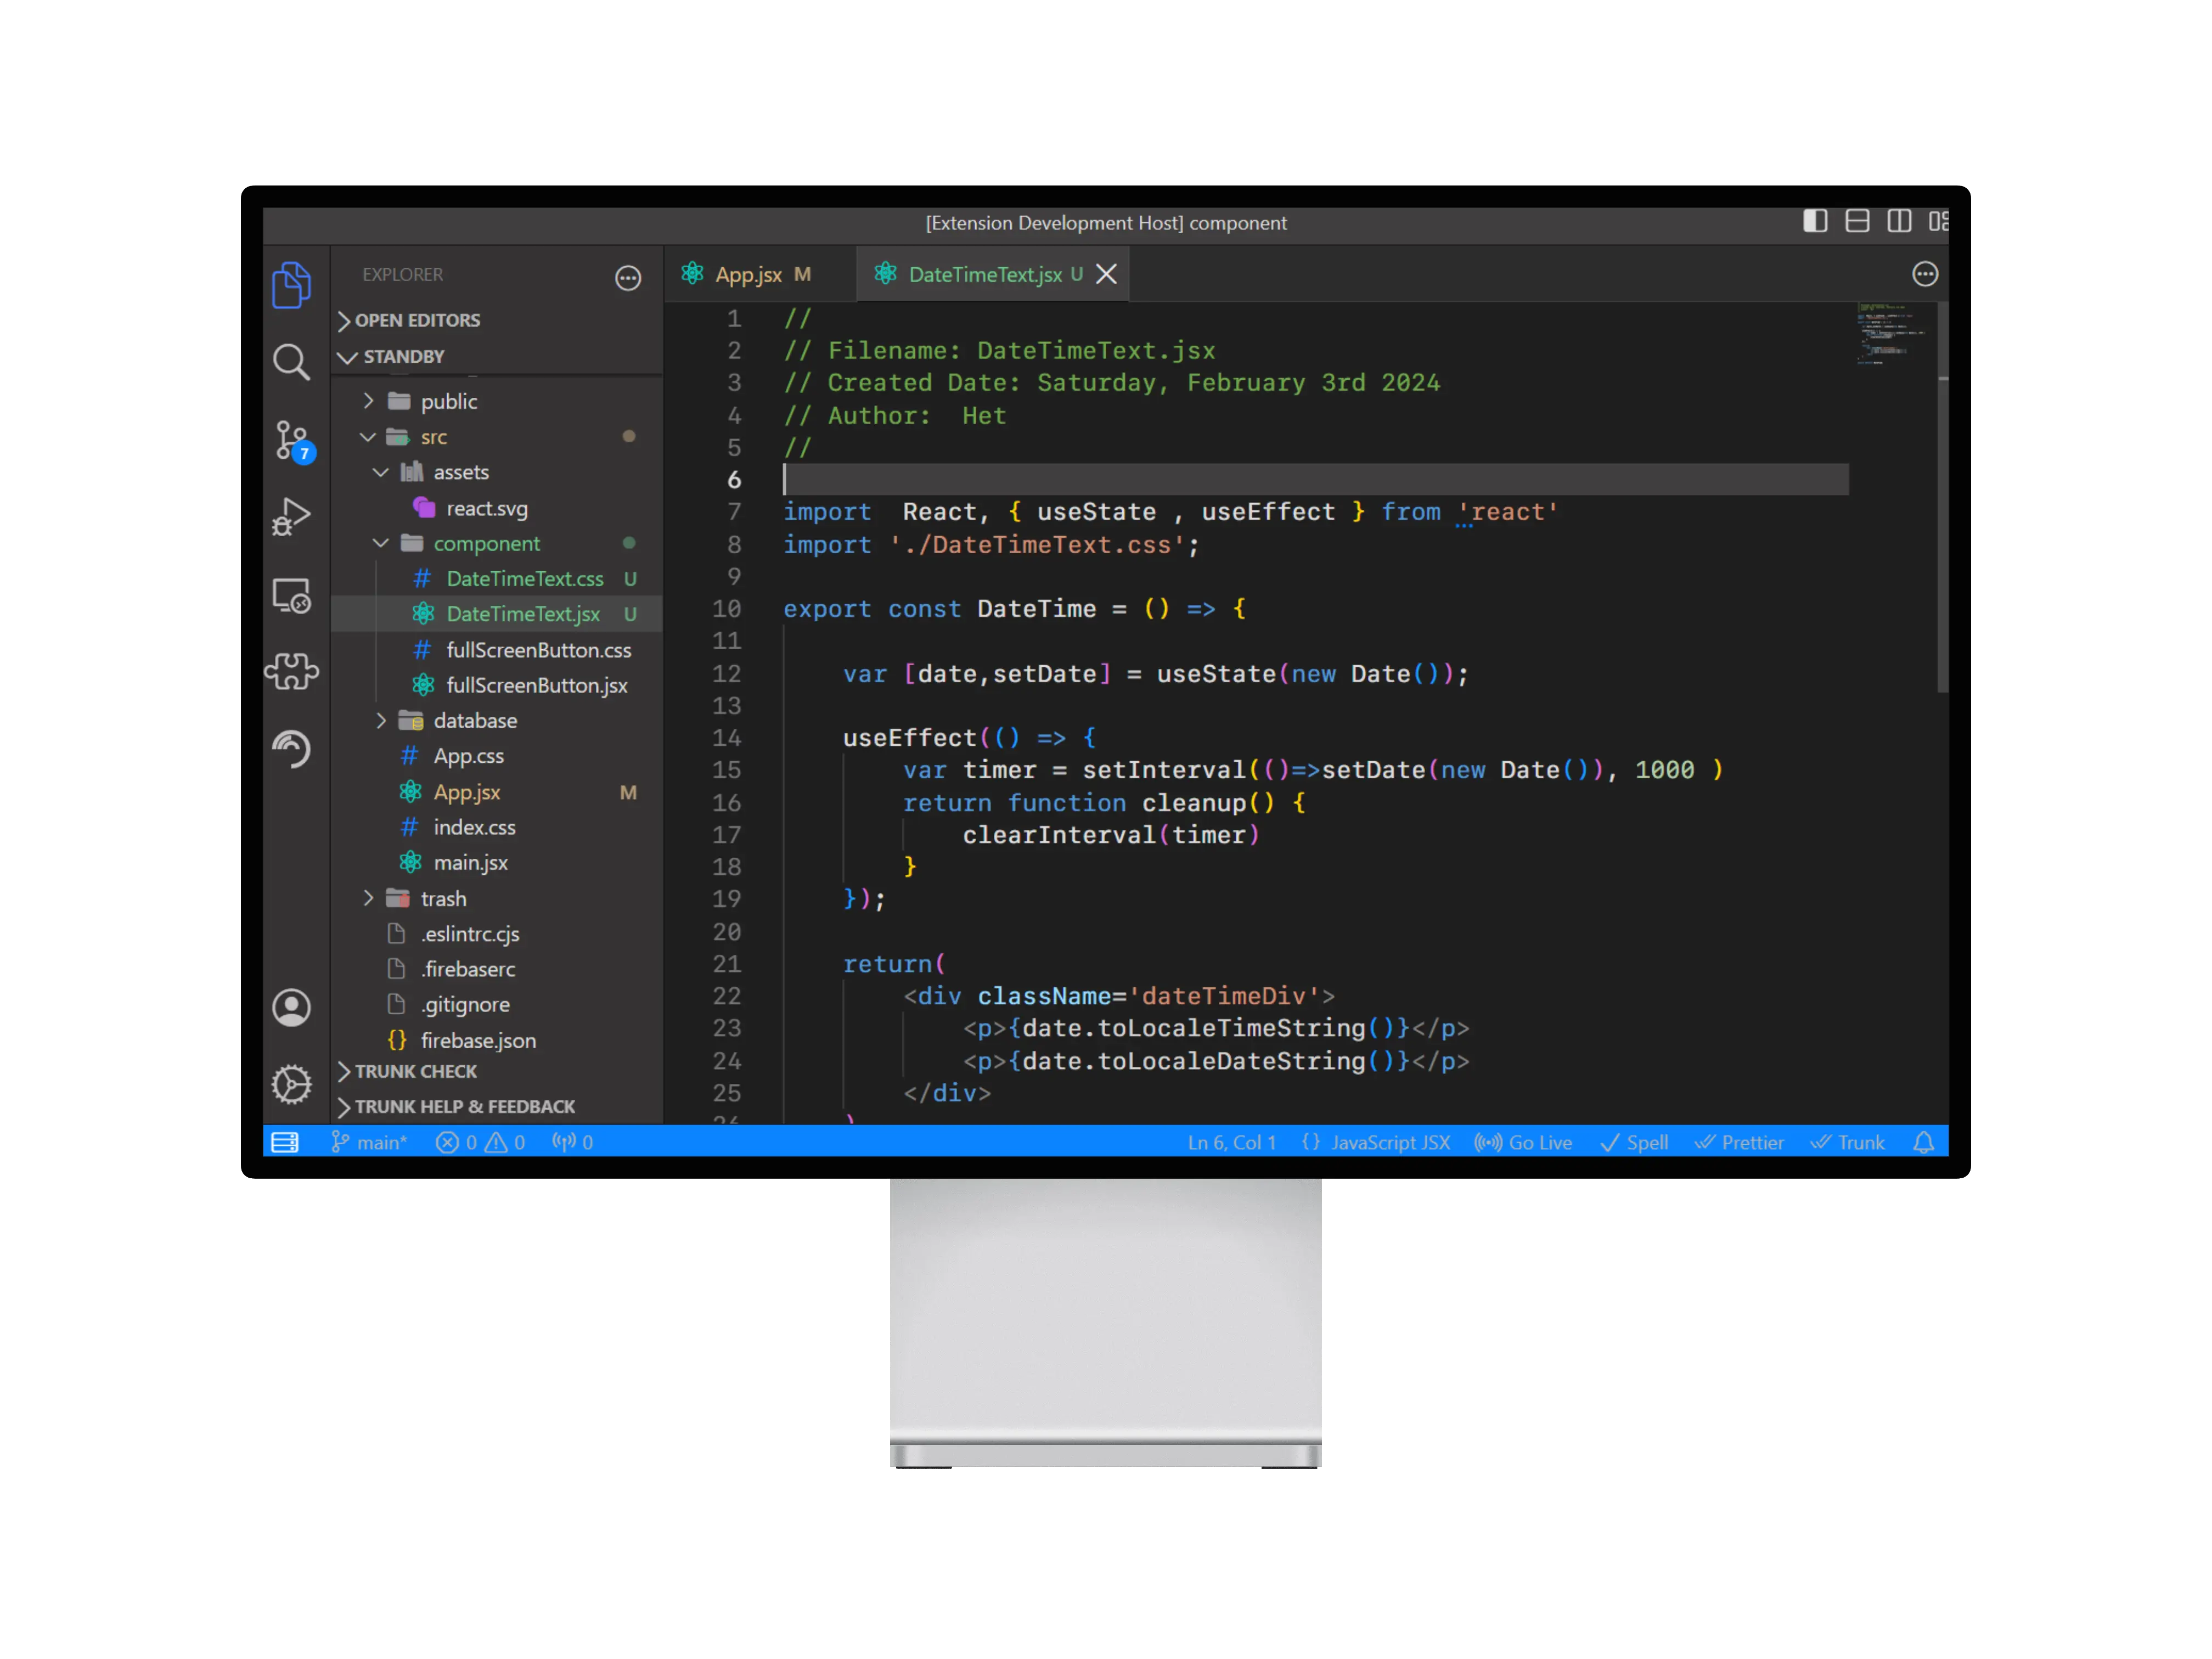The height and width of the screenshot is (1659, 2212).
Task: Open the Accounts icon in activity bar
Action: point(291,1008)
